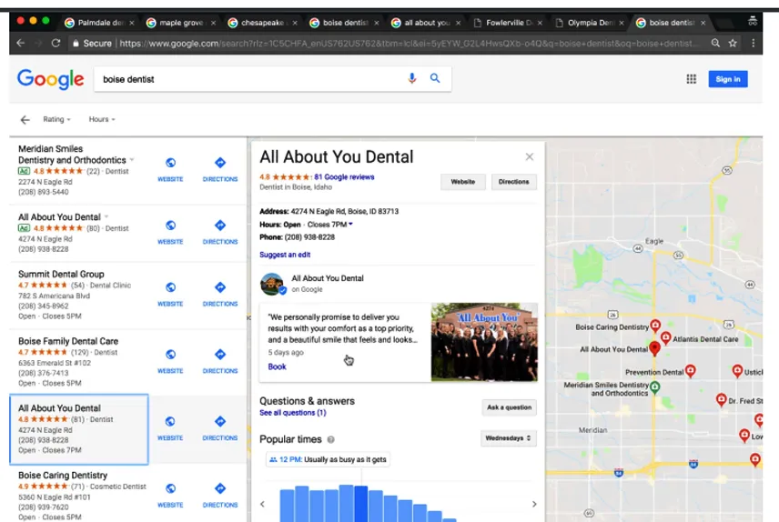The image size is (779, 522).
Task: Open the Rating filter dropdown
Action: click(x=56, y=119)
